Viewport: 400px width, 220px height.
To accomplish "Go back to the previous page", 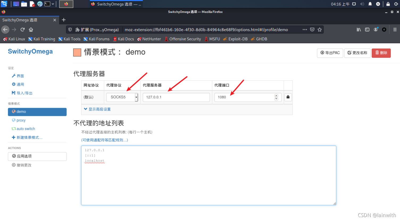I will (5, 29).
